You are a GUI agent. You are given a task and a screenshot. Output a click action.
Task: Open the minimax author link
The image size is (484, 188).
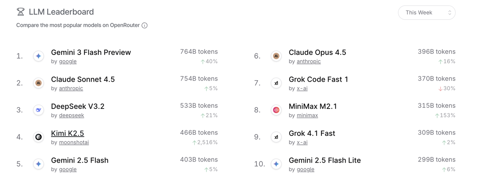[307, 115]
